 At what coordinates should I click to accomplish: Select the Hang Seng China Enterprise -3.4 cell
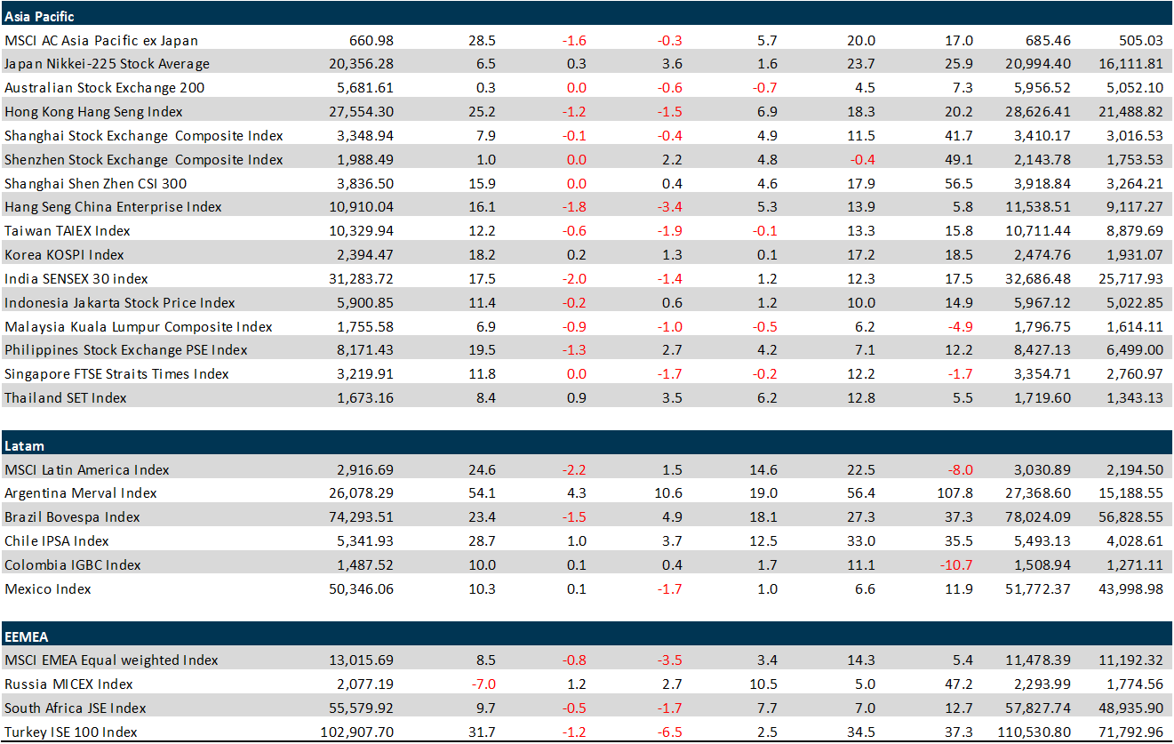coord(670,207)
